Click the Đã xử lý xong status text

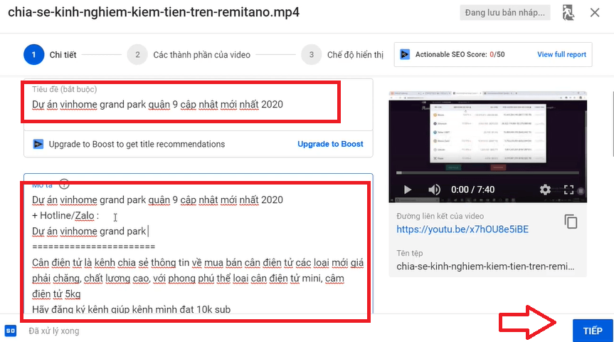tap(54, 331)
